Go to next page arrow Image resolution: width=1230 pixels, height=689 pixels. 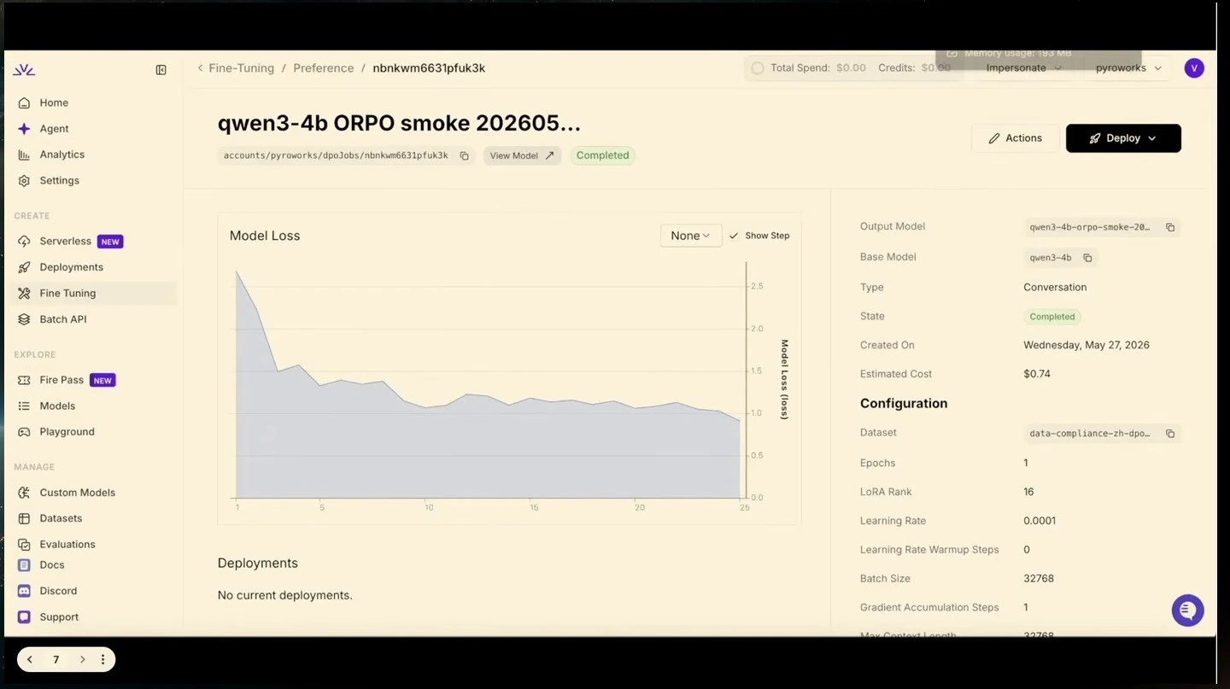point(82,659)
